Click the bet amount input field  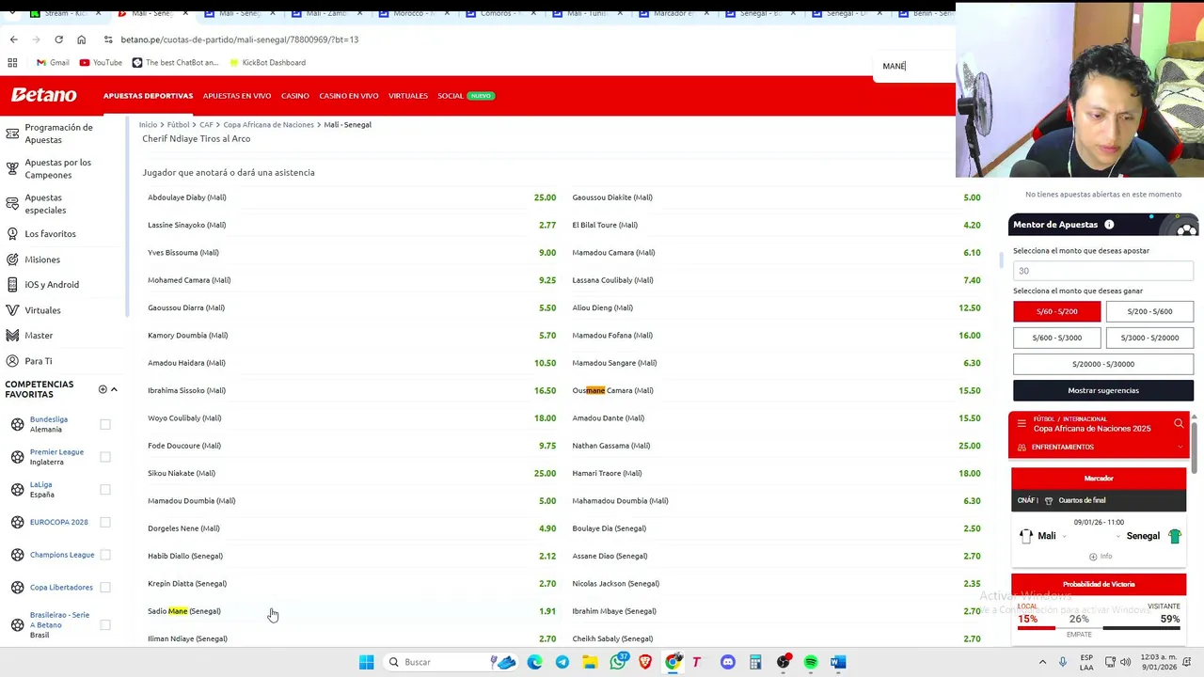pyautogui.click(x=1103, y=271)
